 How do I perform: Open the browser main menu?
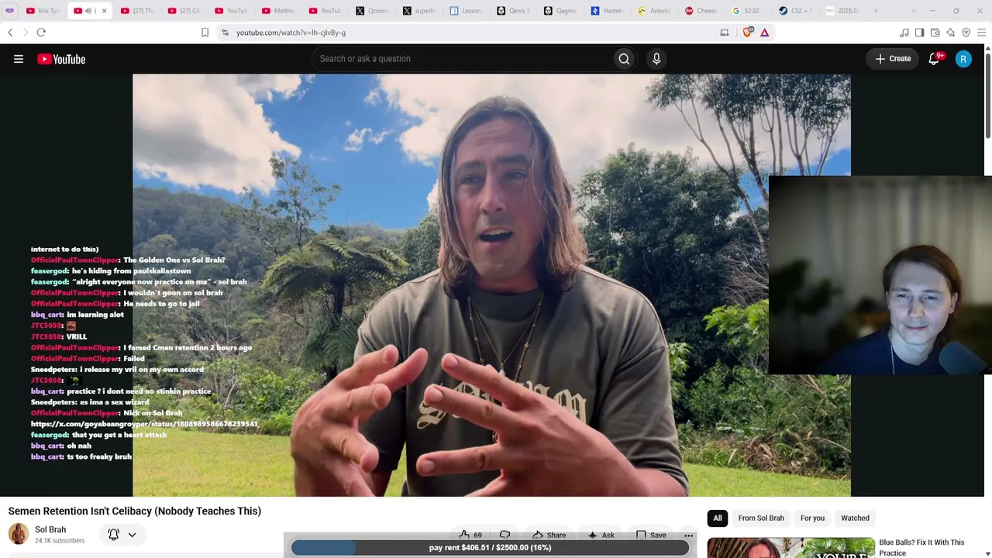coord(981,33)
